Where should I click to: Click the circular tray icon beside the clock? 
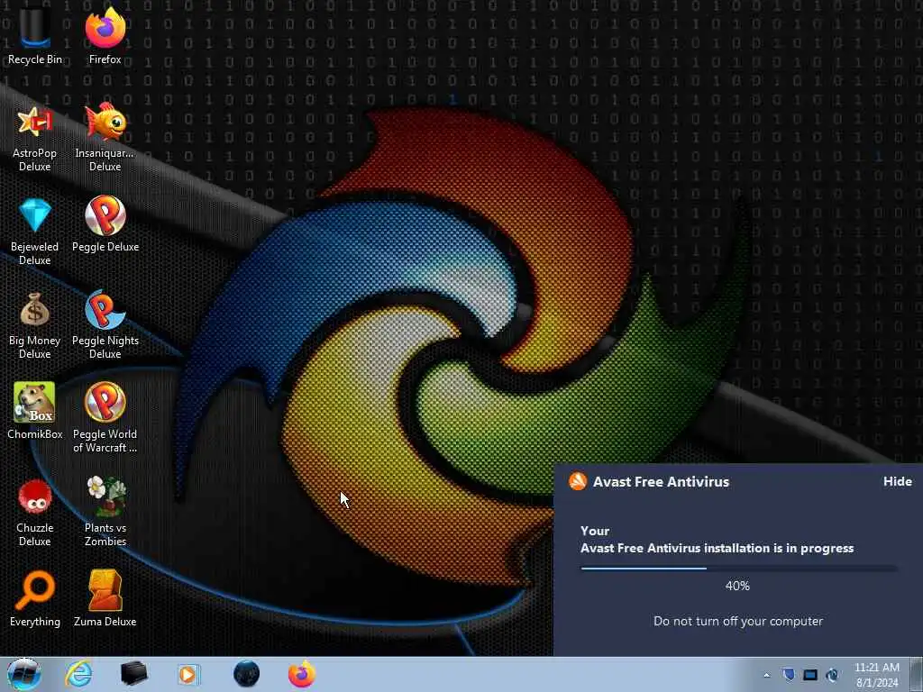(x=832, y=675)
